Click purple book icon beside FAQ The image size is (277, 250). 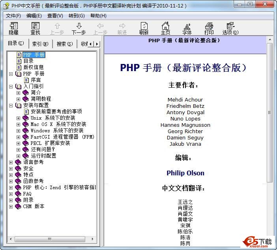point(18,194)
